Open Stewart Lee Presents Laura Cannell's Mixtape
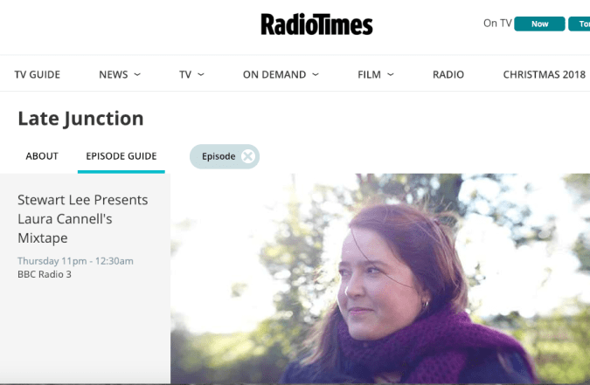The width and height of the screenshot is (590, 385). pyautogui.click(x=83, y=218)
